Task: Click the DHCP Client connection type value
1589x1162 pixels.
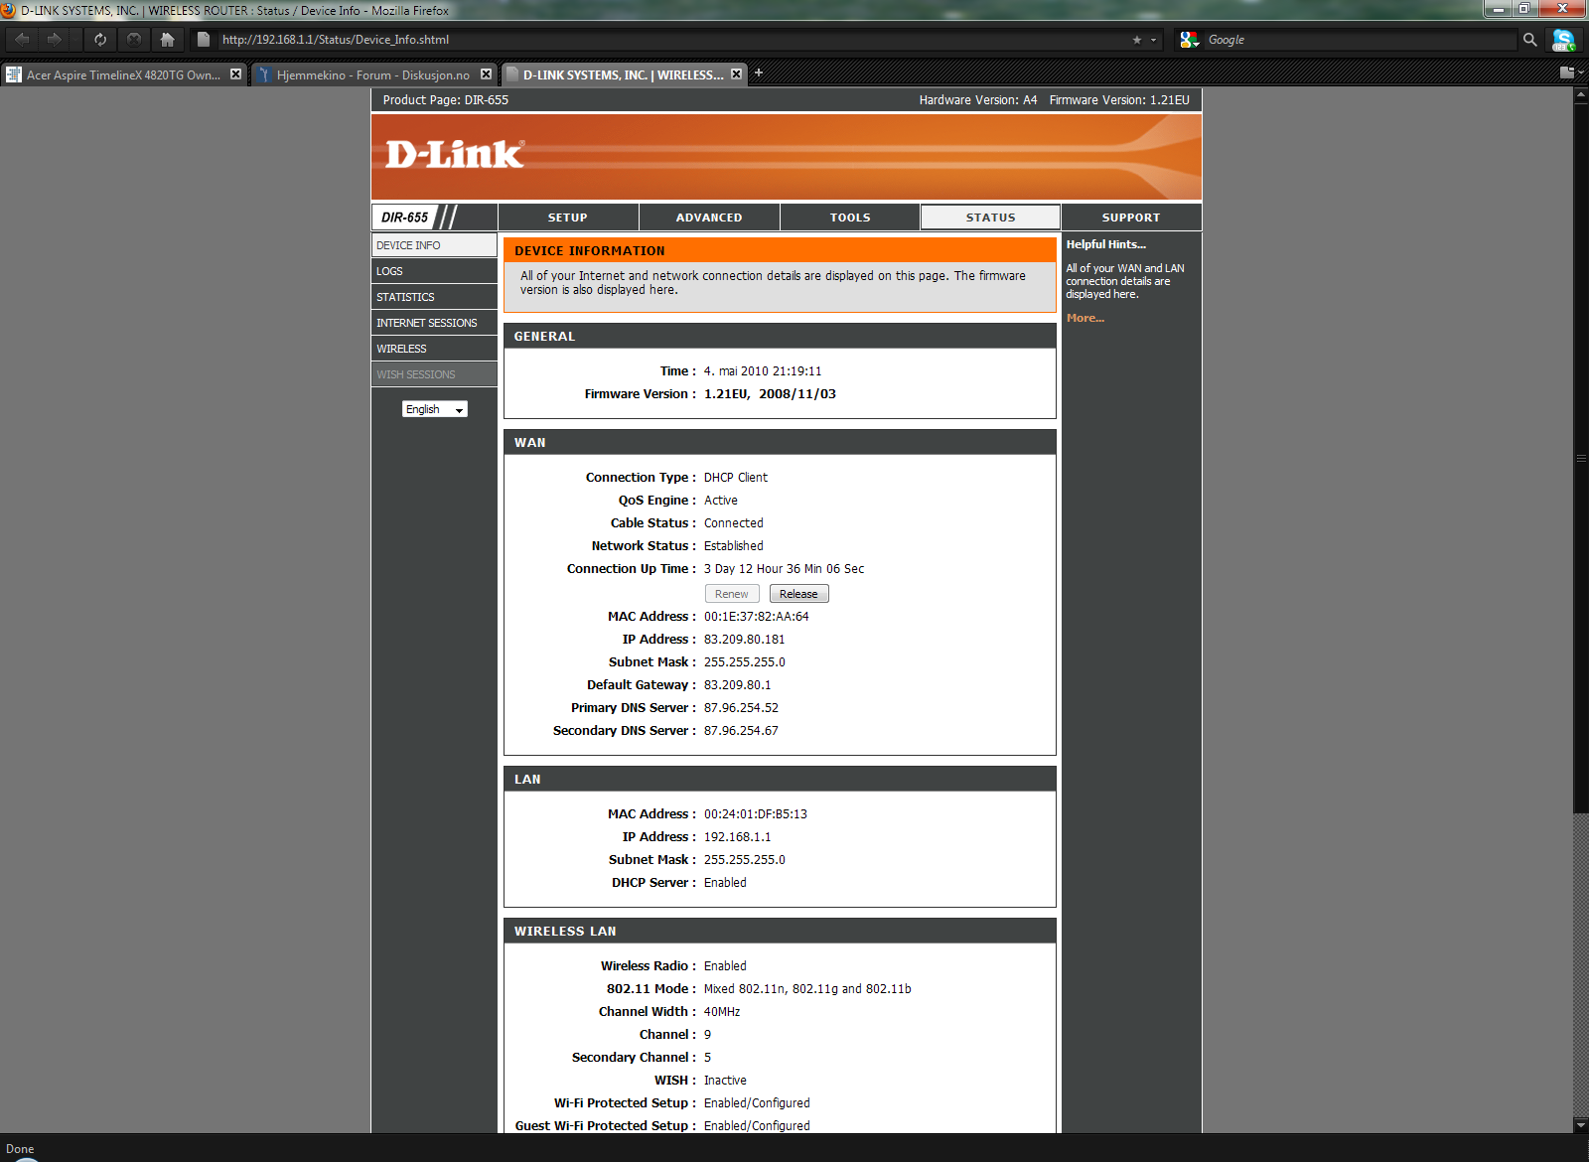Action: click(735, 478)
